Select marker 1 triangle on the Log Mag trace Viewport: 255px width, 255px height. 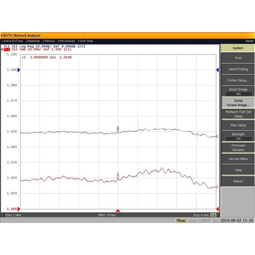click(118, 130)
